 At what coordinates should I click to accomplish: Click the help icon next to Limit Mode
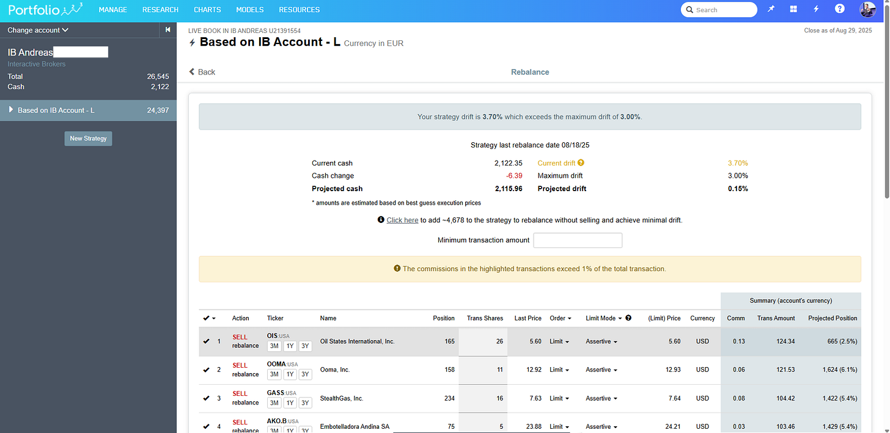[x=629, y=318]
